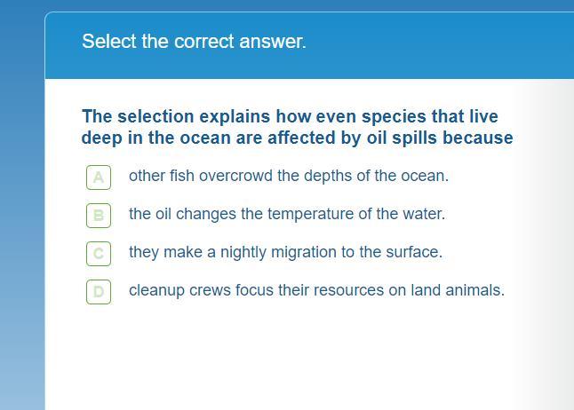This screenshot has height=410, width=574.
Task: Click 'The selection explains' in the question
Action: pos(138,116)
